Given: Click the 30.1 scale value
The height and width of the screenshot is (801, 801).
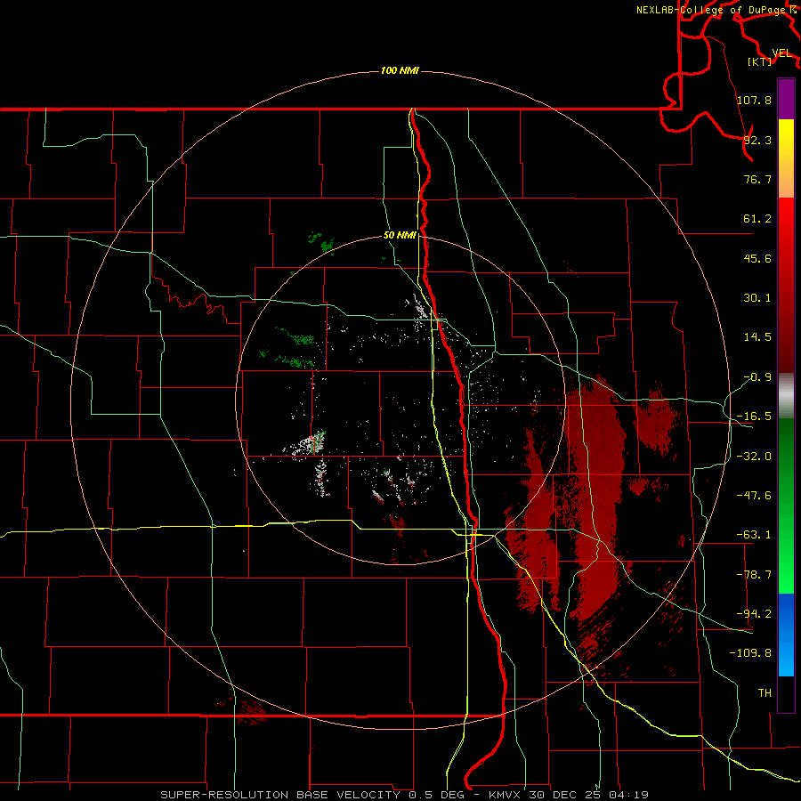Looking at the screenshot, I should pyautogui.click(x=757, y=298).
